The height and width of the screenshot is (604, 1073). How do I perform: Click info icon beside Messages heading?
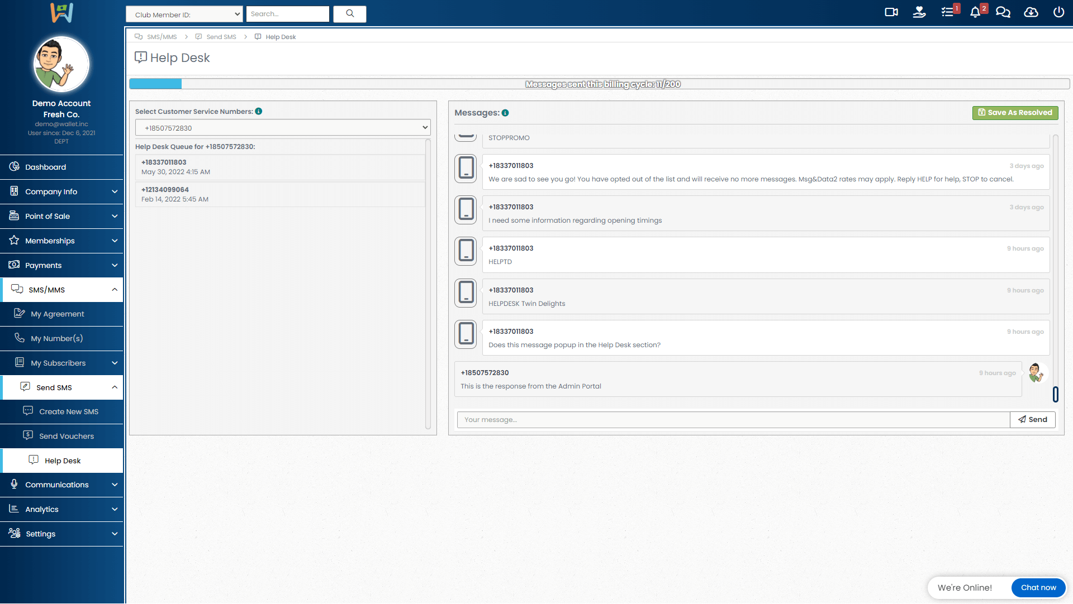point(505,113)
